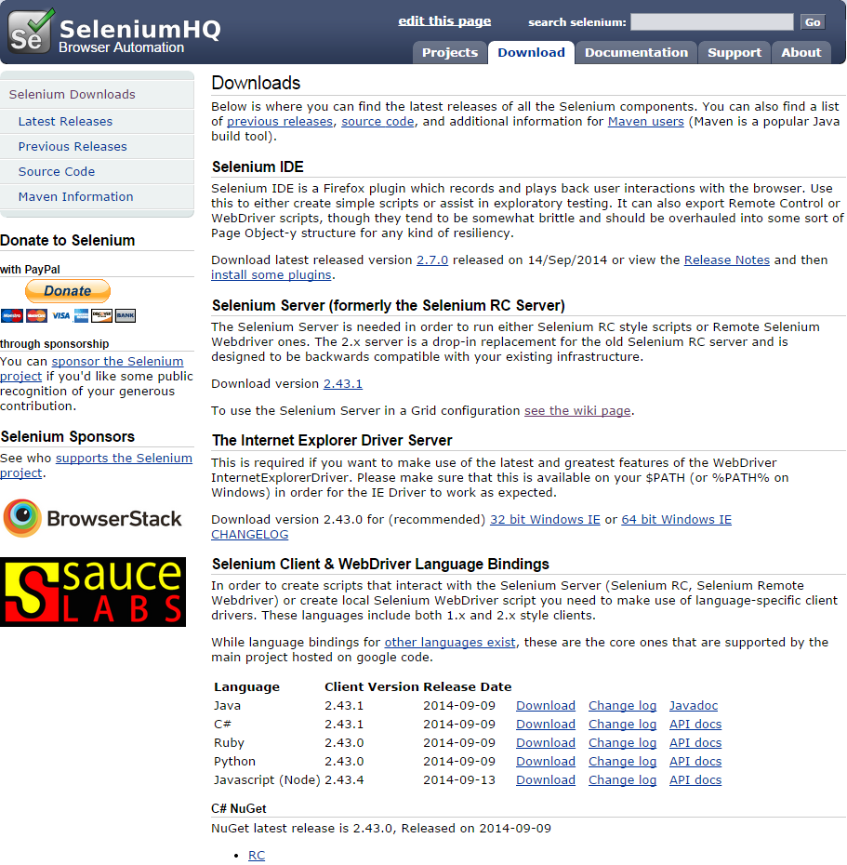The width and height of the screenshot is (847, 865).
Task: View the Selenium IDE Release Notes
Action: click(726, 259)
